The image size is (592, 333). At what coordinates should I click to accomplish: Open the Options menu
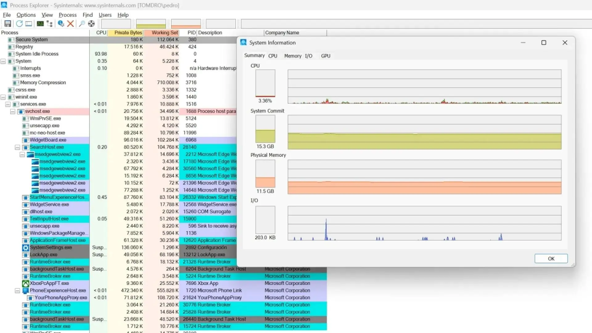pos(26,15)
